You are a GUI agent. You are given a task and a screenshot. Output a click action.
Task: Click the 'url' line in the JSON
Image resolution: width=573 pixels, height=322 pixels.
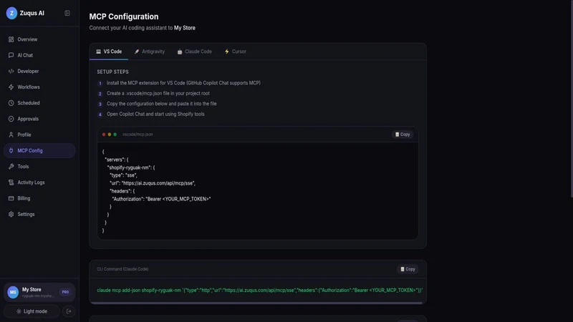point(153,183)
